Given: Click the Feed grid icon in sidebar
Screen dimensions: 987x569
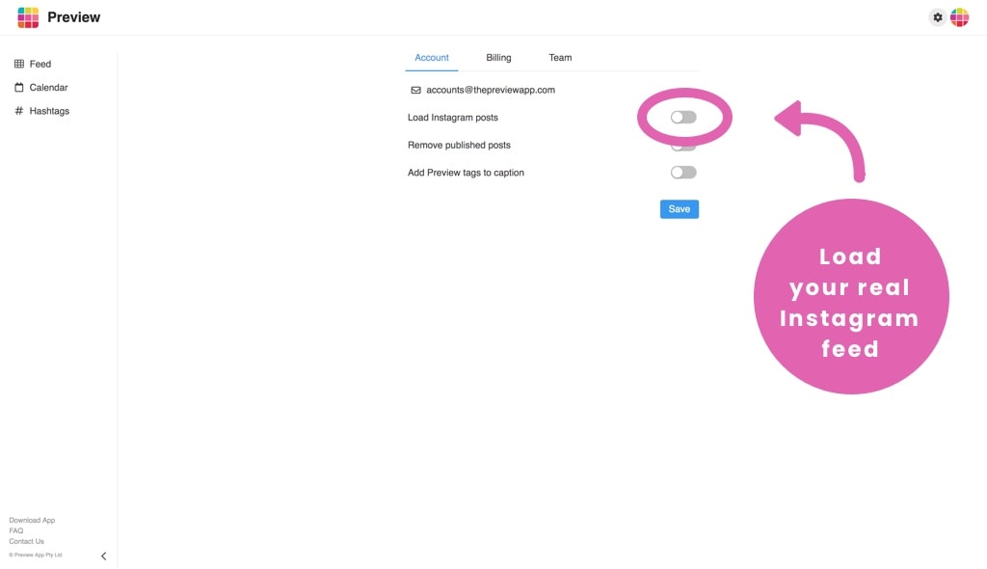Looking at the screenshot, I should (19, 64).
